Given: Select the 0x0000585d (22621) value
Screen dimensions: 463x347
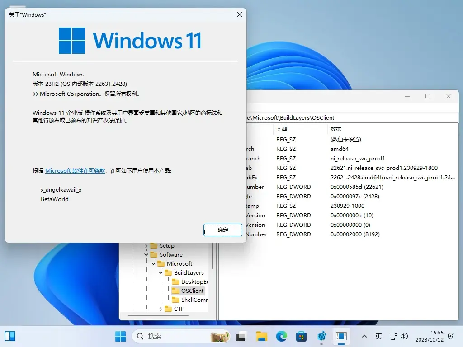Looking at the screenshot, I should [357, 187].
